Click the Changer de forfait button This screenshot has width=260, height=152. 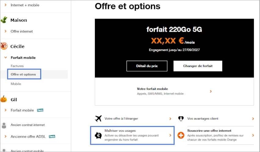198,66
